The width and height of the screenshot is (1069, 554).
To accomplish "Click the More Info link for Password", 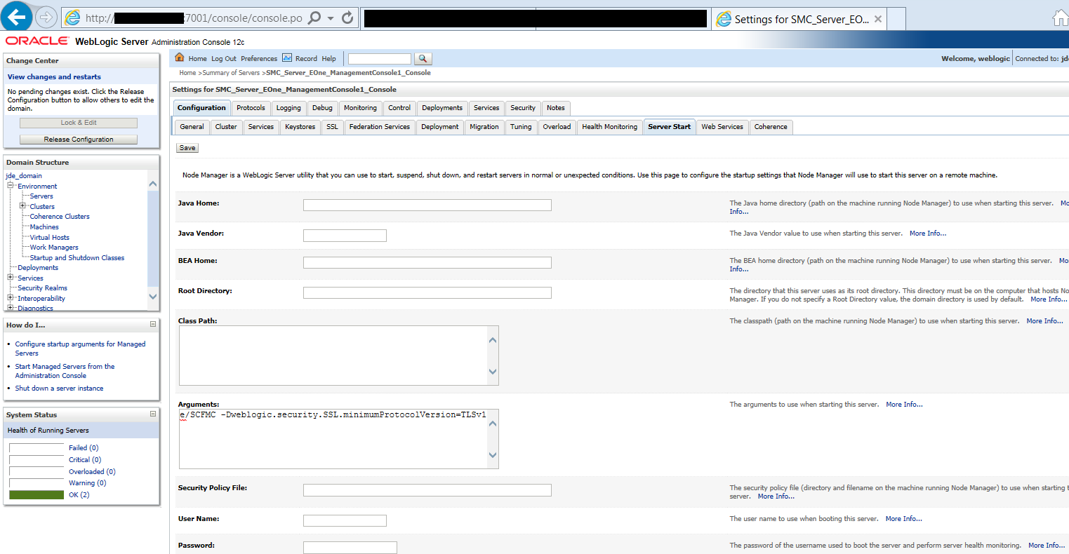I will 1047,546.
